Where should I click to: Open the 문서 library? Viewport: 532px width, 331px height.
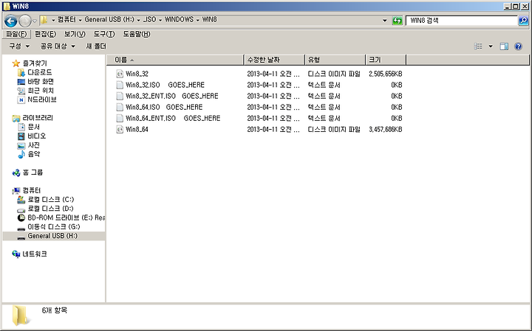[33, 127]
